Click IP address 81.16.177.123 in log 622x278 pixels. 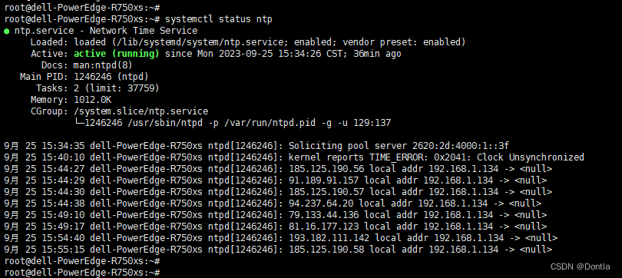325,227
